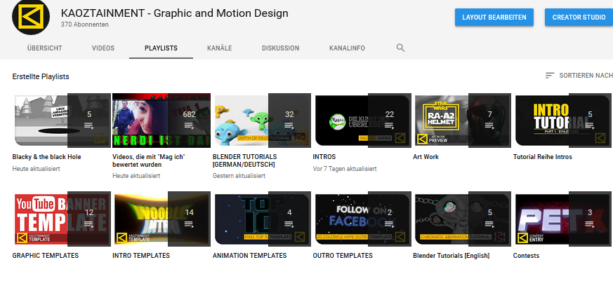Screen dimensions: 613x295
Task: Click playlist icon on GRAPHIC TEMPLATES thumbnail
Action: (x=89, y=224)
